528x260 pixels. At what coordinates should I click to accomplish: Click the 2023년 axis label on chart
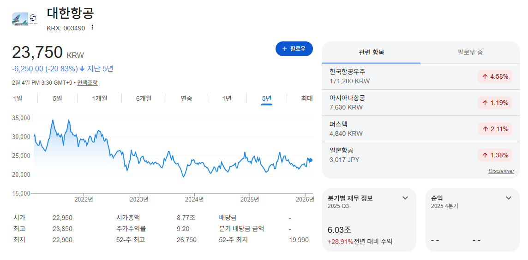pyautogui.click(x=139, y=199)
